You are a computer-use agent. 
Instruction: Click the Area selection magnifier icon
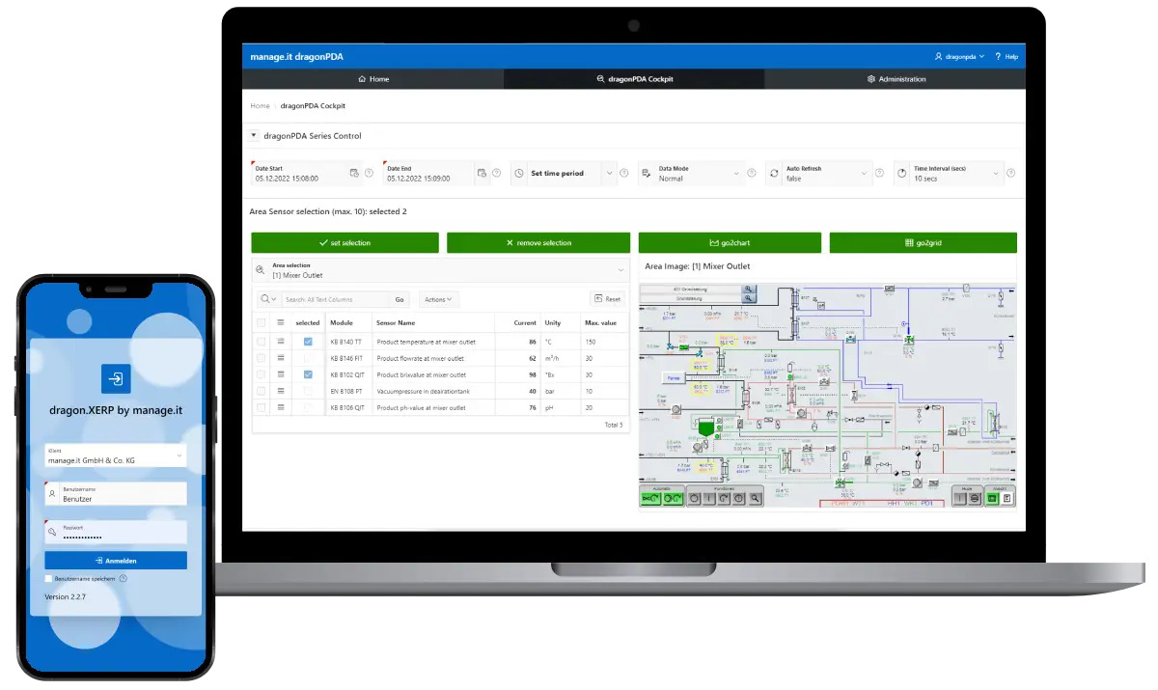[261, 270]
